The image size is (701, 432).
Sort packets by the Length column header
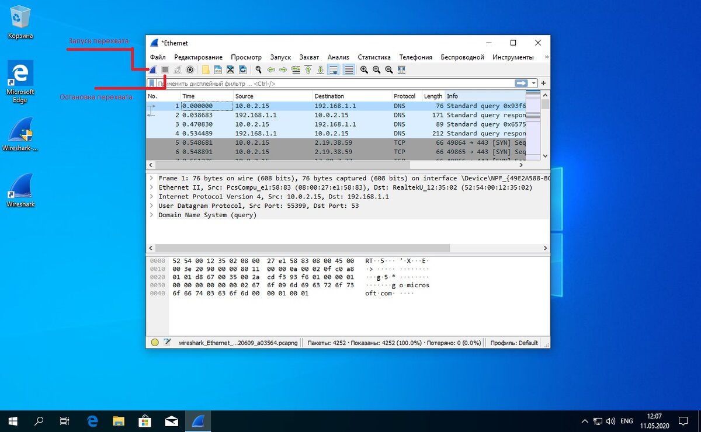433,96
